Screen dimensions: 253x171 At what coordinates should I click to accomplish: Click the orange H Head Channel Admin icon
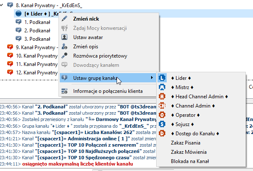point(162,96)
